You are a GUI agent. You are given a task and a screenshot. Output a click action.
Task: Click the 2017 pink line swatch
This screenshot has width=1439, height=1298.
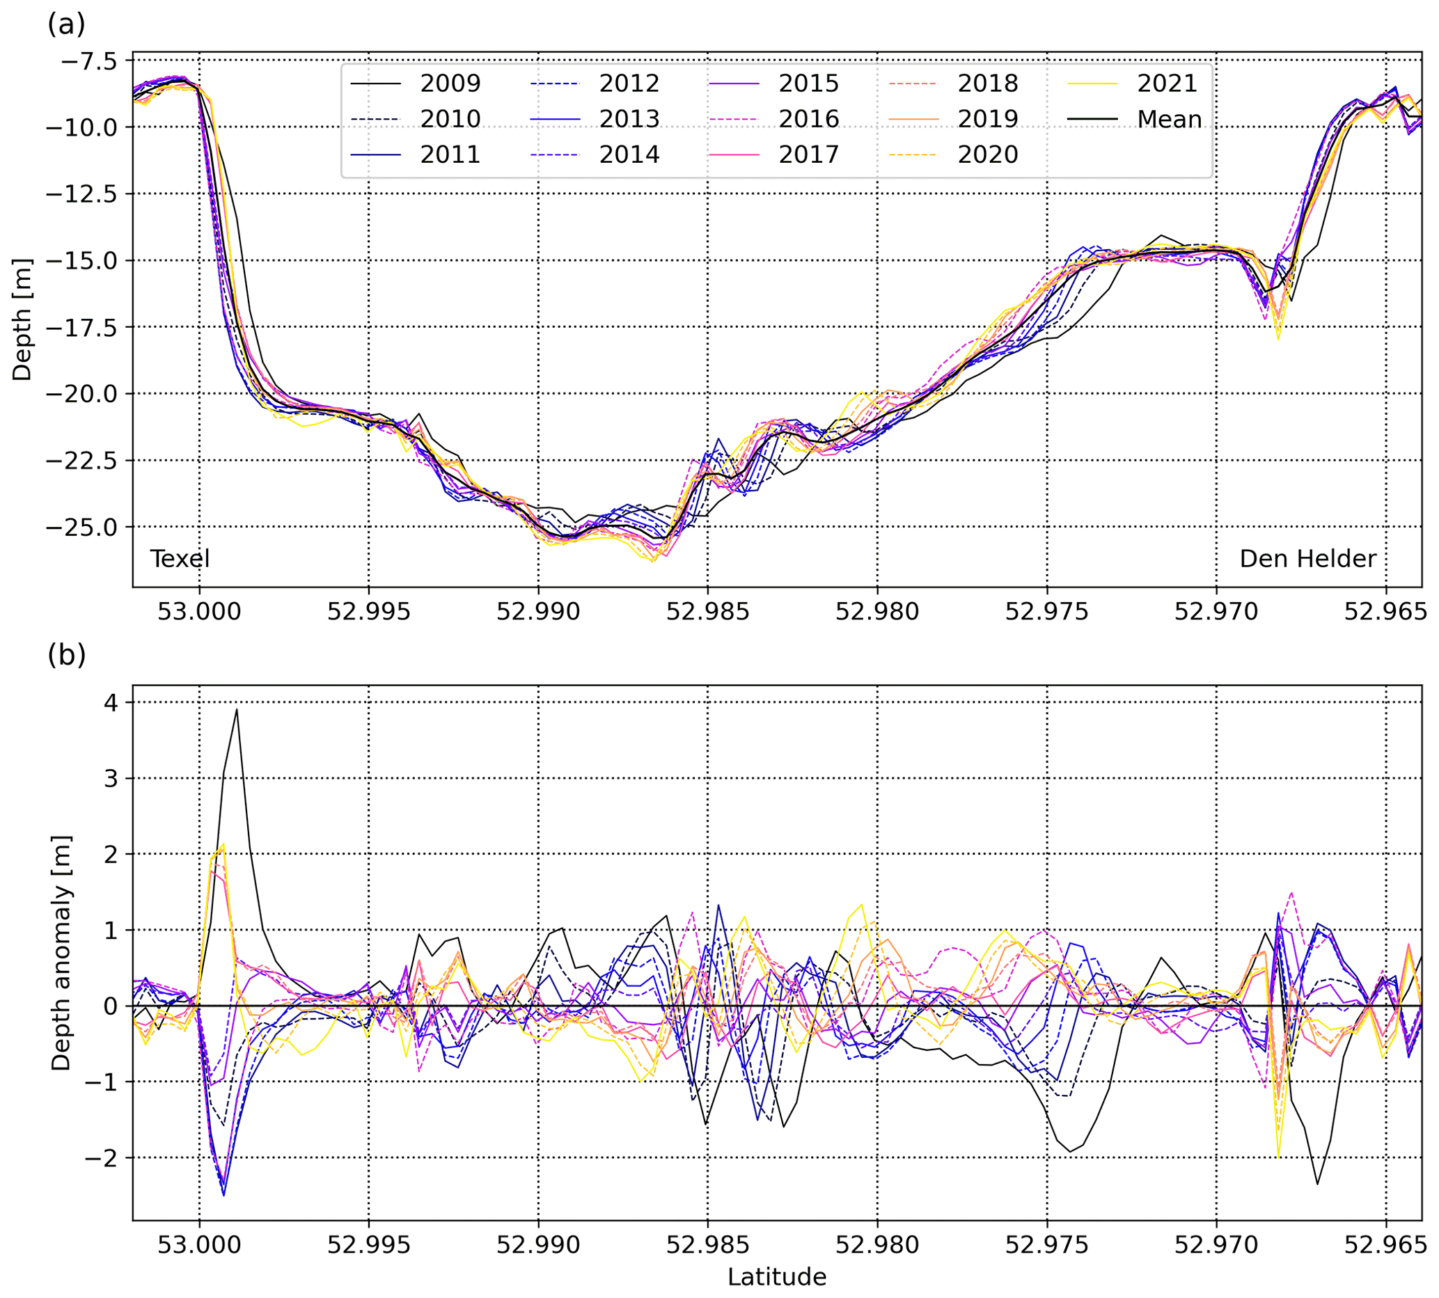tap(735, 155)
